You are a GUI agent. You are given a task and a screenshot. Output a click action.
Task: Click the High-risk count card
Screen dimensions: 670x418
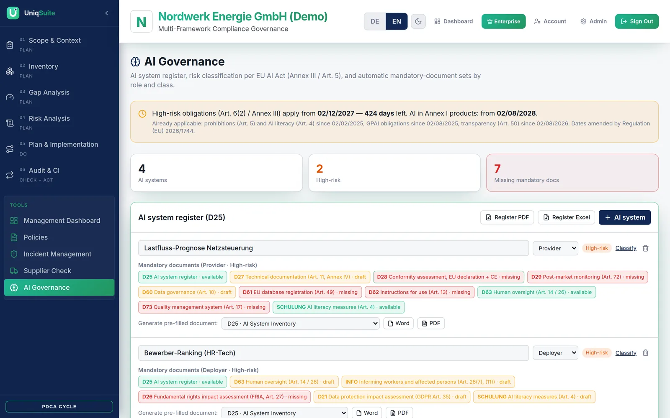394,173
